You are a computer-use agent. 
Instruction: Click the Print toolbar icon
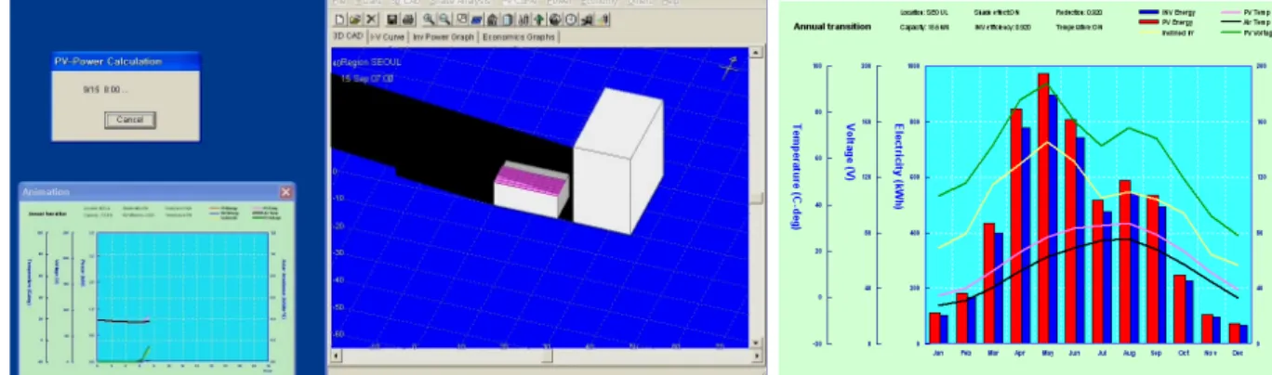coord(408,19)
